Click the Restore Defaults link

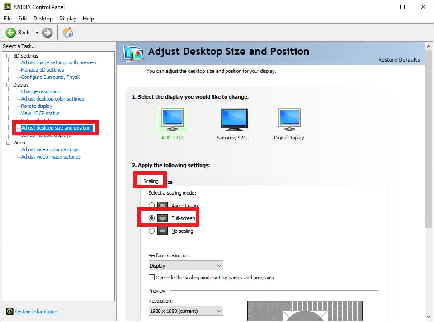pyautogui.click(x=399, y=60)
